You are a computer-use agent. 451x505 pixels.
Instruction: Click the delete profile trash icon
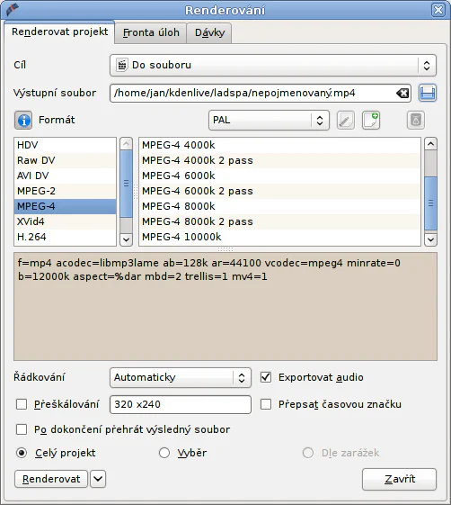(416, 120)
